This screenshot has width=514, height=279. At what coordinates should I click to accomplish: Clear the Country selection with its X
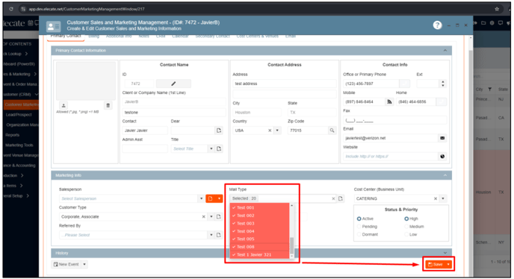pos(270,131)
